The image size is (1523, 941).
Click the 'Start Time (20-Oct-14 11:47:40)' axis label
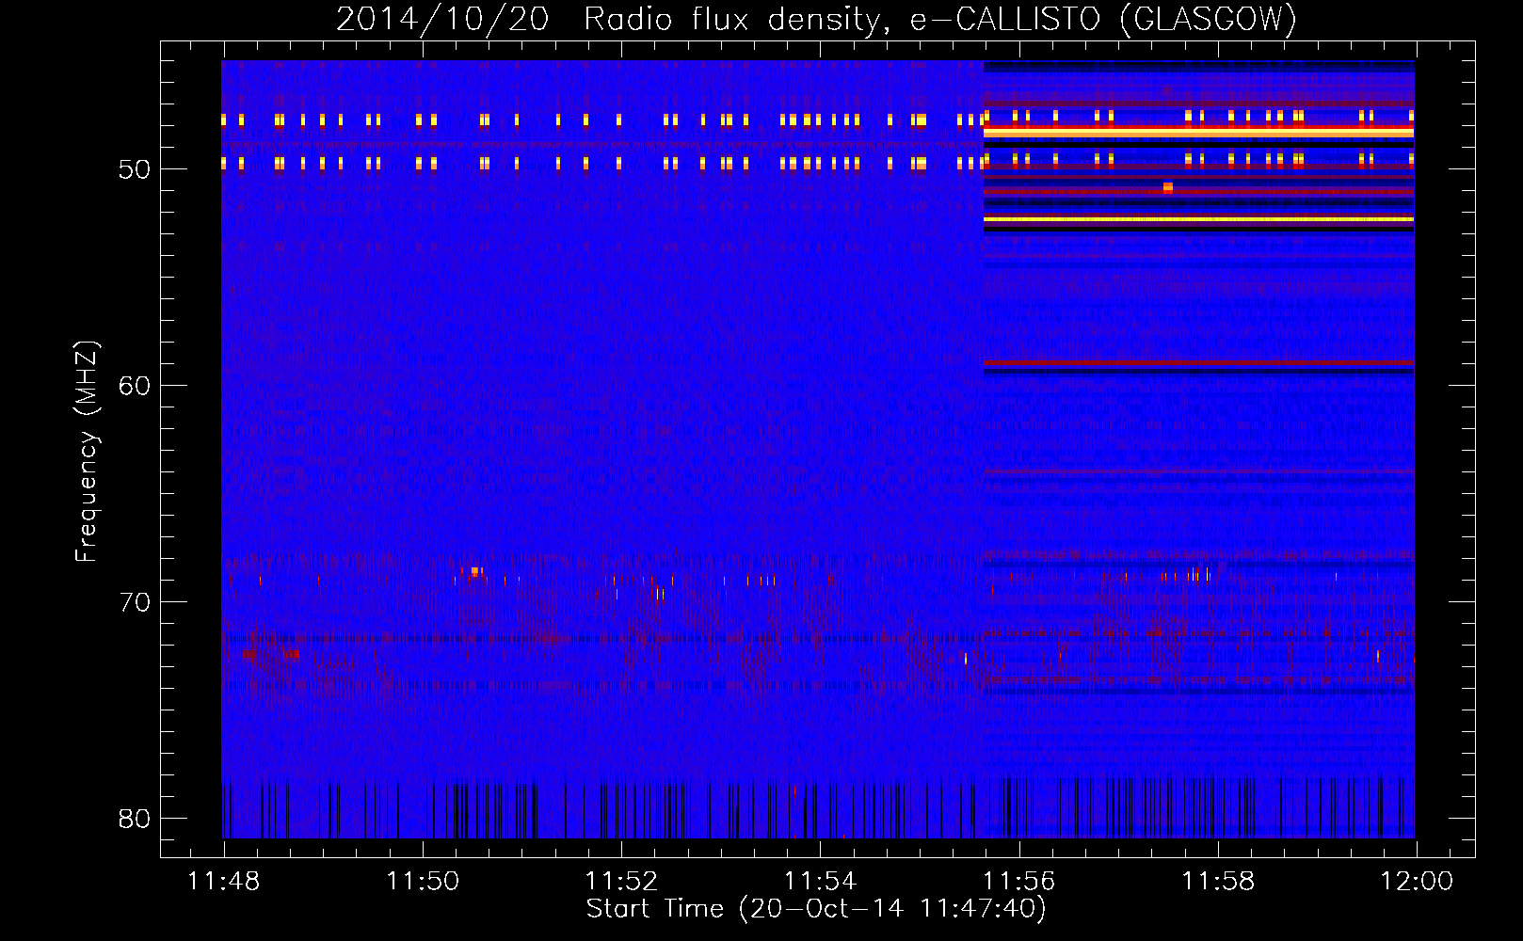pos(816,909)
